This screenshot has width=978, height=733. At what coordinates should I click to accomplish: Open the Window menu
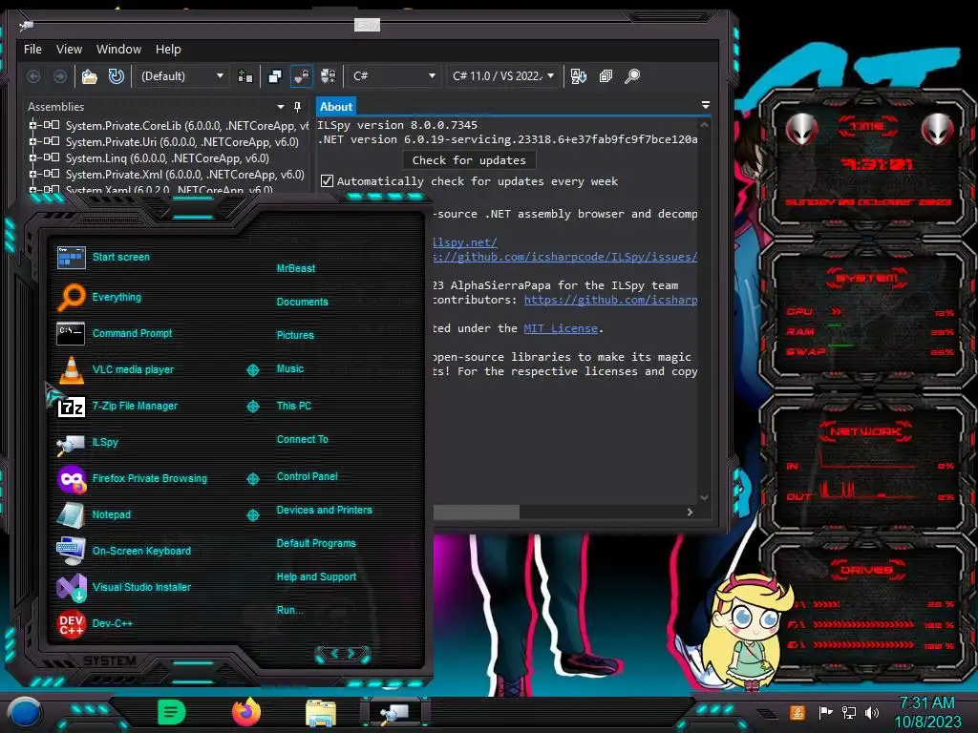[118, 50]
